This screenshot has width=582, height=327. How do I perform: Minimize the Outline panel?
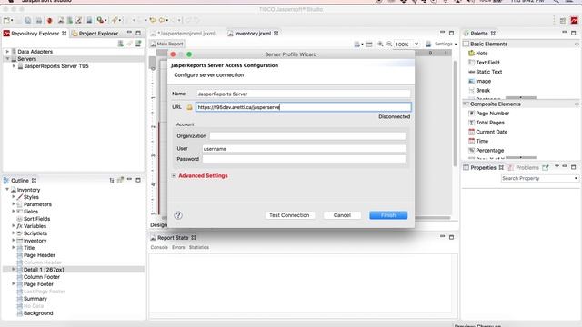[x=129, y=180]
